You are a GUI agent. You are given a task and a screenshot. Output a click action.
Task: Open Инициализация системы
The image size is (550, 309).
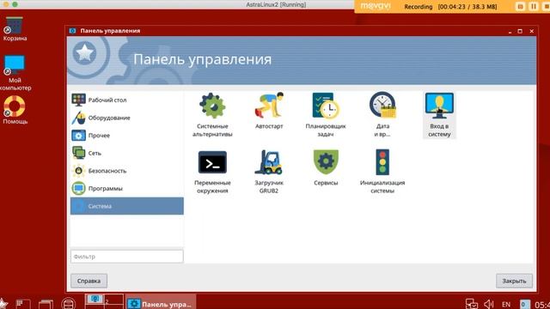382,172
